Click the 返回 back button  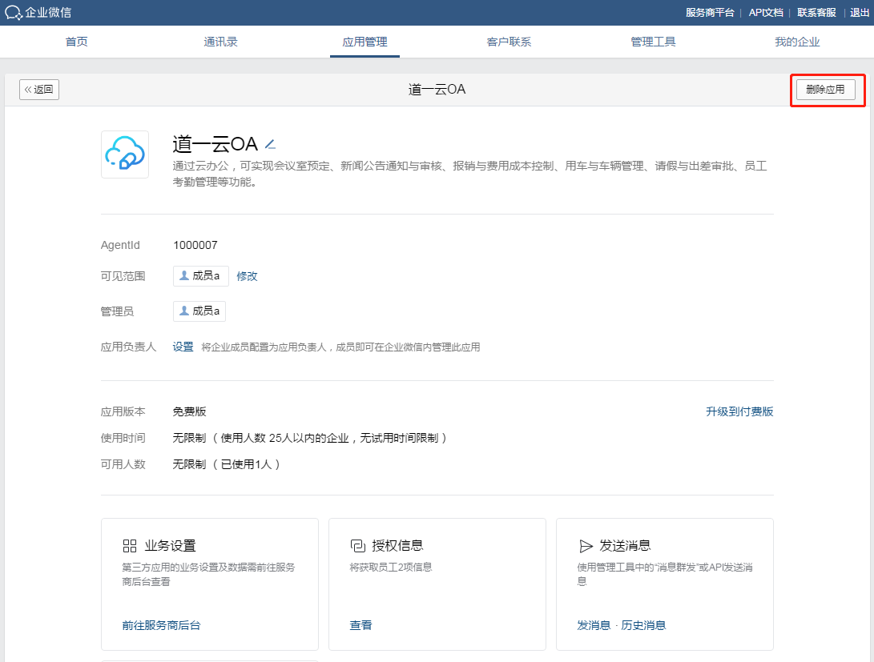coord(39,89)
